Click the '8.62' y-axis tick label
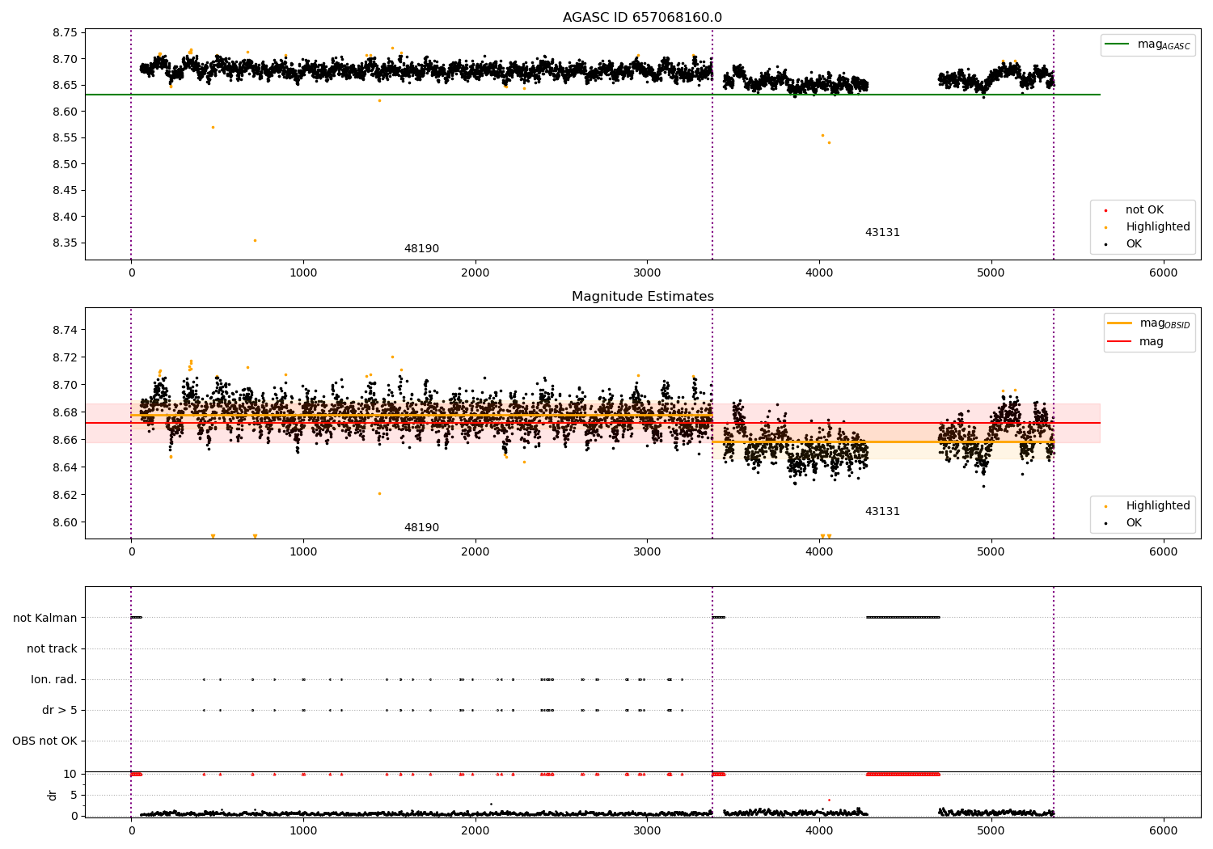Viewport: 1213px width, 849px height. (66, 496)
